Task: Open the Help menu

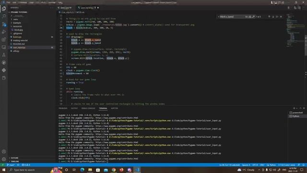Action: pyautogui.click(x=60, y=2)
